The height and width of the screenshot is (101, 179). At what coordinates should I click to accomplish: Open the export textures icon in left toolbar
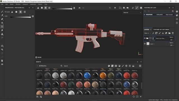[2, 46]
